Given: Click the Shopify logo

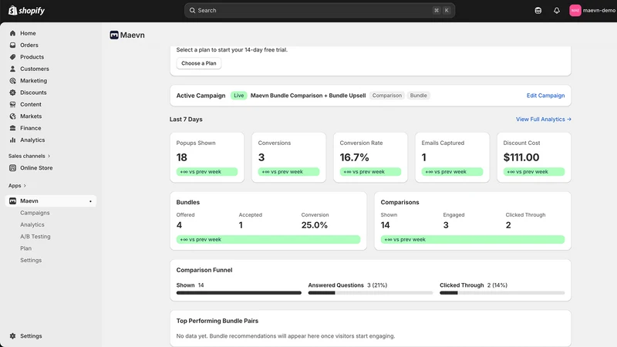Looking at the screenshot, I should coord(27,11).
